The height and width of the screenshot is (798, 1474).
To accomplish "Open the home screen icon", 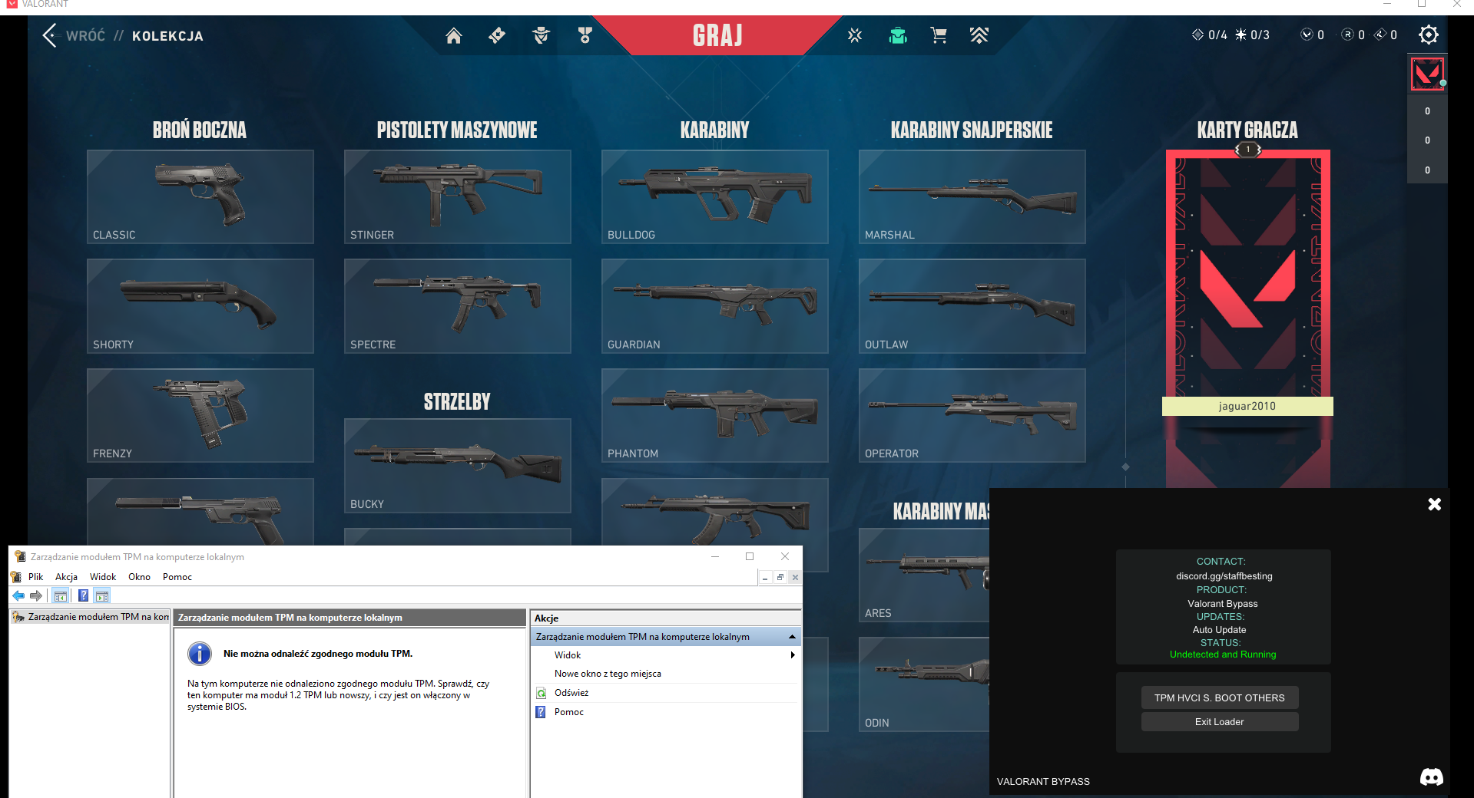I will 453,35.
